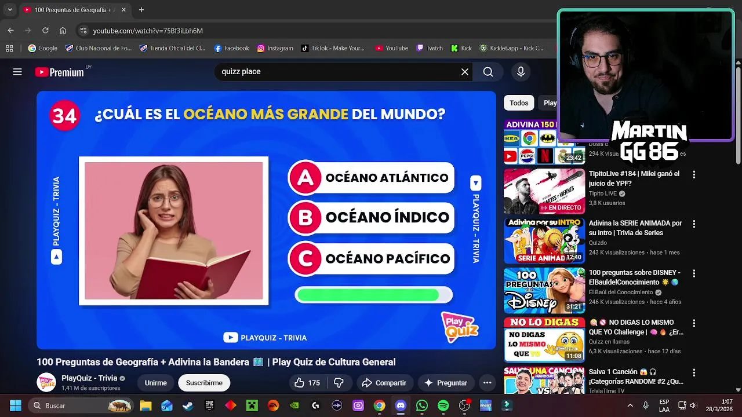This screenshot has height=417, width=742.
Task: Open Spotify from the taskbar
Action: click(x=443, y=405)
